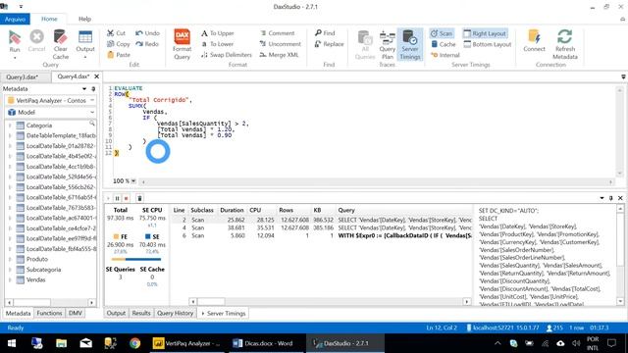The width and height of the screenshot is (628, 353).
Task: Refresh Metadata of the model
Action: [x=565, y=44]
